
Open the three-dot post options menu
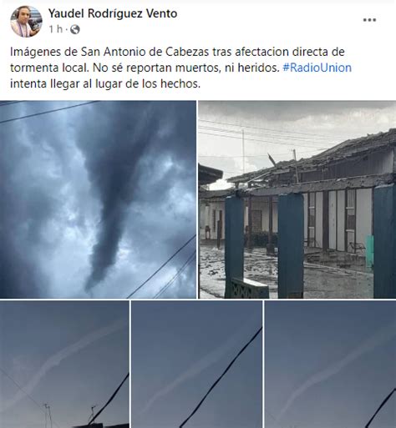pyautogui.click(x=369, y=20)
